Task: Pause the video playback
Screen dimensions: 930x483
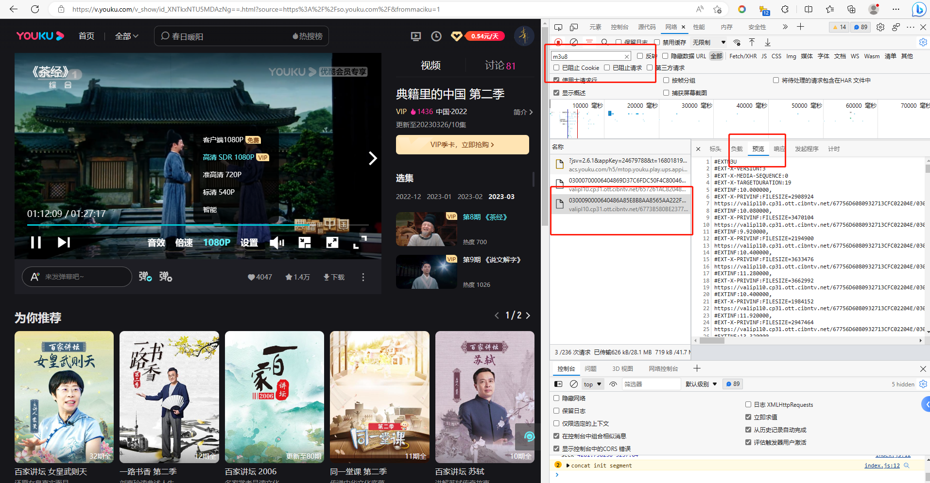Action: coord(36,242)
